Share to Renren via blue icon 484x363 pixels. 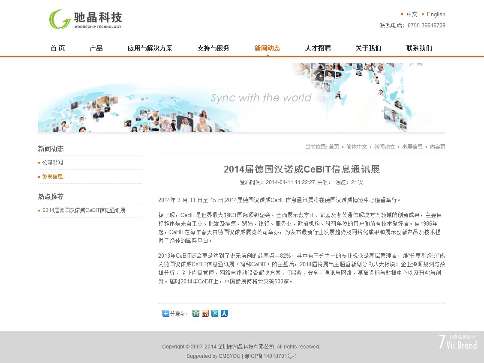point(224,313)
